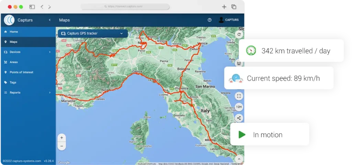This screenshot has width=352, height=165.
Task: Click the live signal broadcast map button
Action: [239, 63]
